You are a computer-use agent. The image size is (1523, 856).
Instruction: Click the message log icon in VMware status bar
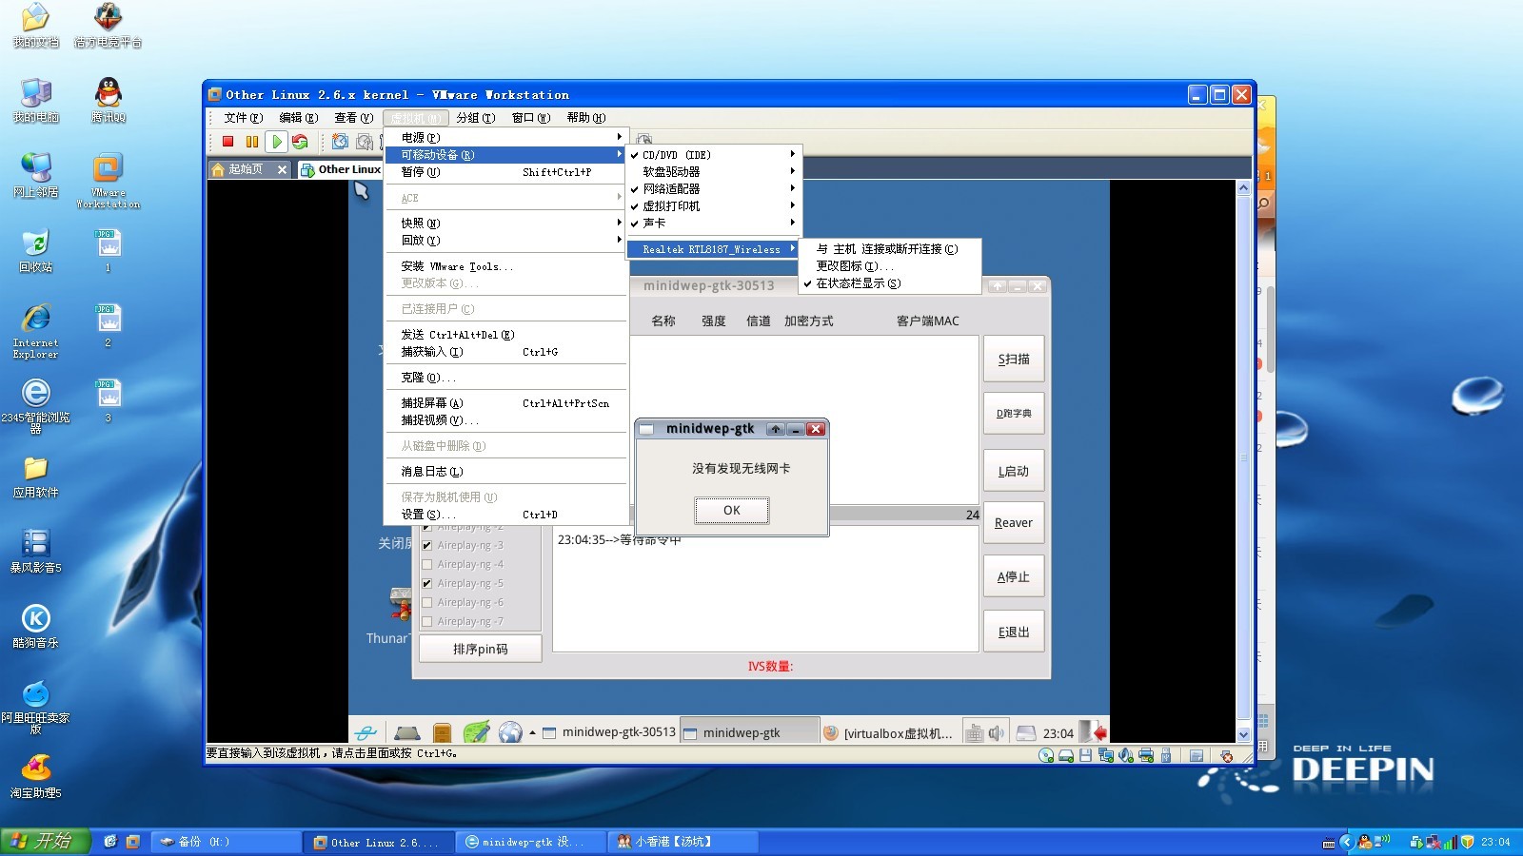tap(1197, 755)
